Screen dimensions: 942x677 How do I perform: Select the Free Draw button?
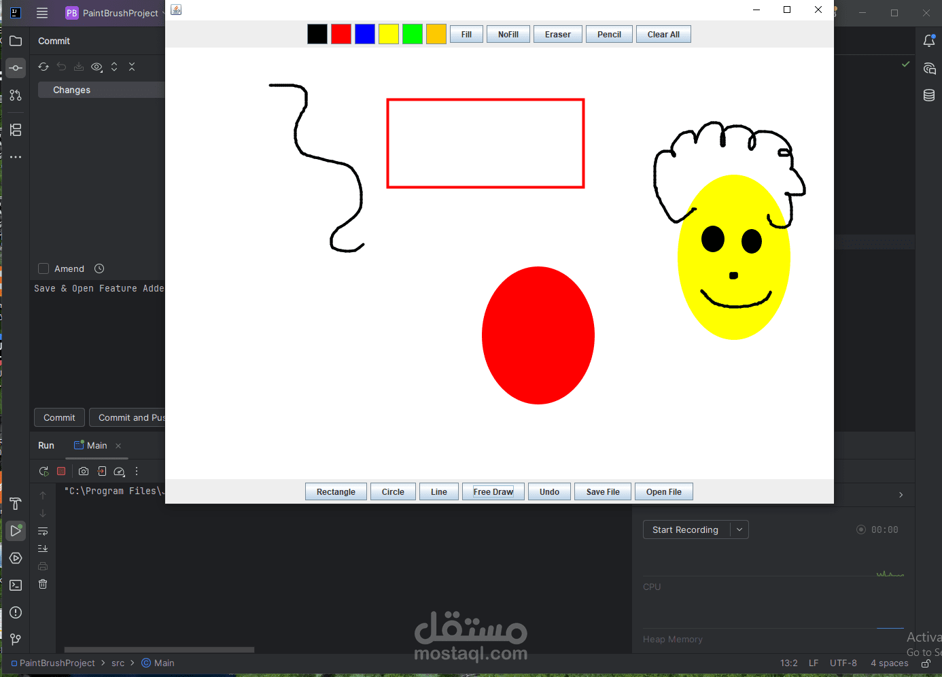pyautogui.click(x=493, y=491)
